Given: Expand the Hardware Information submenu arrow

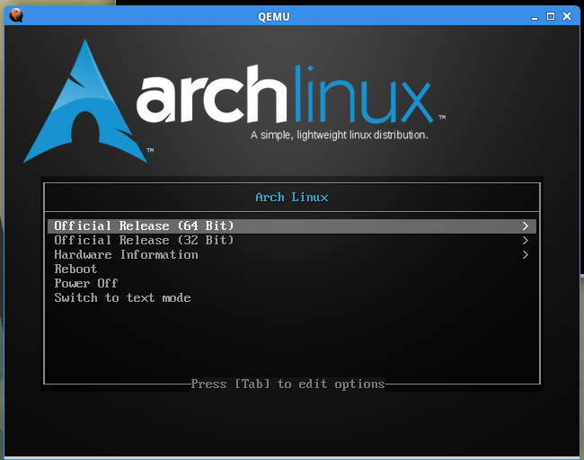Looking at the screenshot, I should pyautogui.click(x=526, y=255).
